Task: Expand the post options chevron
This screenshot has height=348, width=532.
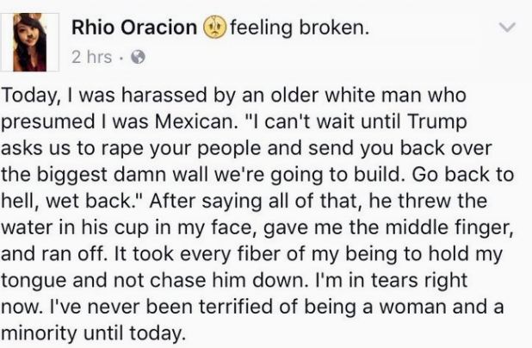Action: pyautogui.click(x=507, y=28)
